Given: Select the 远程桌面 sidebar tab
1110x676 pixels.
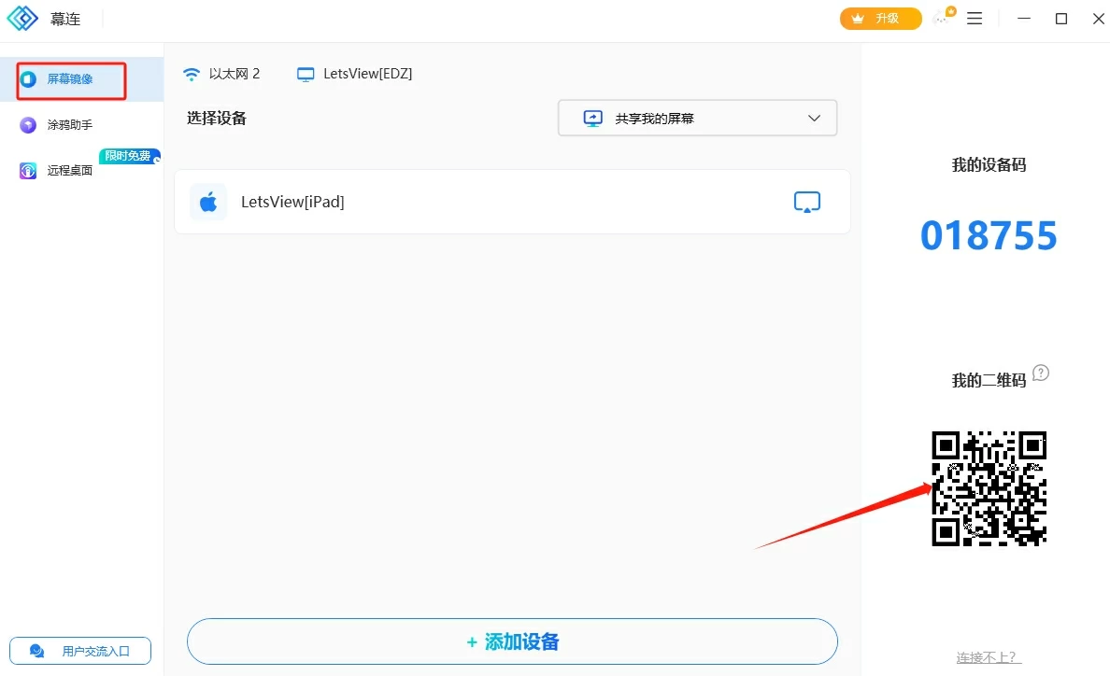Looking at the screenshot, I should (x=81, y=171).
